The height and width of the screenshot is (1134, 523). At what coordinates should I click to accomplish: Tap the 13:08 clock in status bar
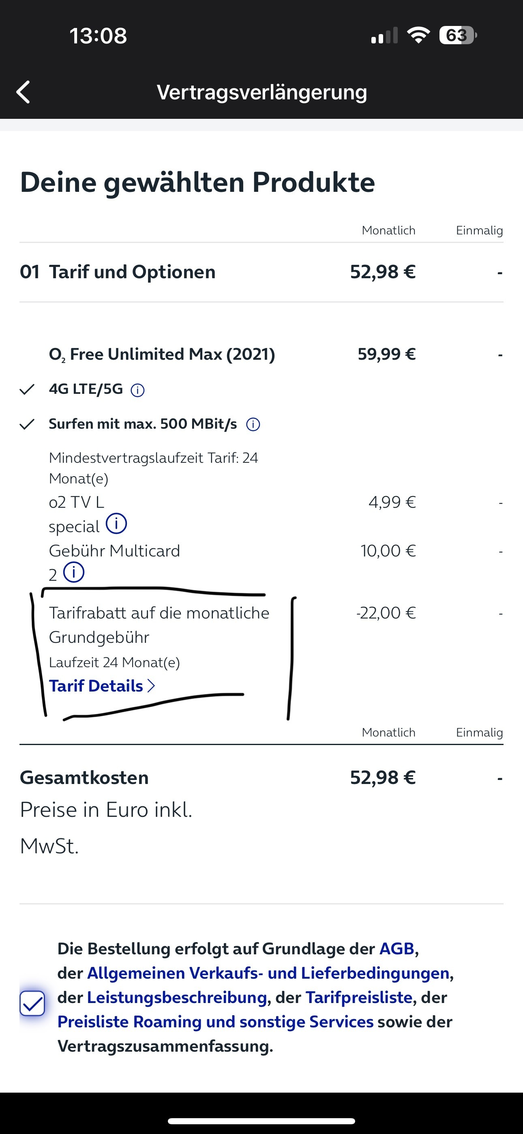[x=98, y=36]
